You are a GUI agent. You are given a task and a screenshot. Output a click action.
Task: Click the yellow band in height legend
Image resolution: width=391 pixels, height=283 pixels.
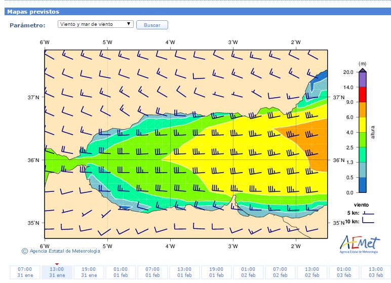tap(362, 125)
